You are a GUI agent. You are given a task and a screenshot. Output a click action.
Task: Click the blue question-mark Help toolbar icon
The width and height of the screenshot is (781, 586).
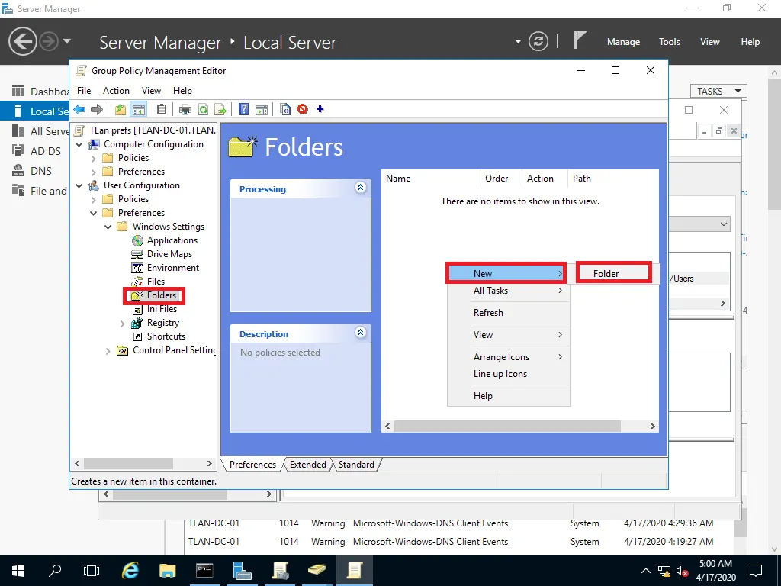coord(243,109)
